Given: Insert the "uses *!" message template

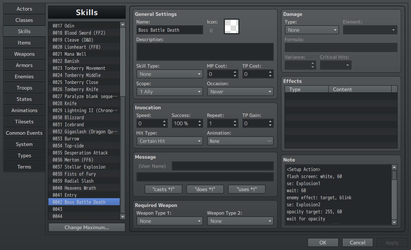Looking at the screenshot, I should 247,189.
